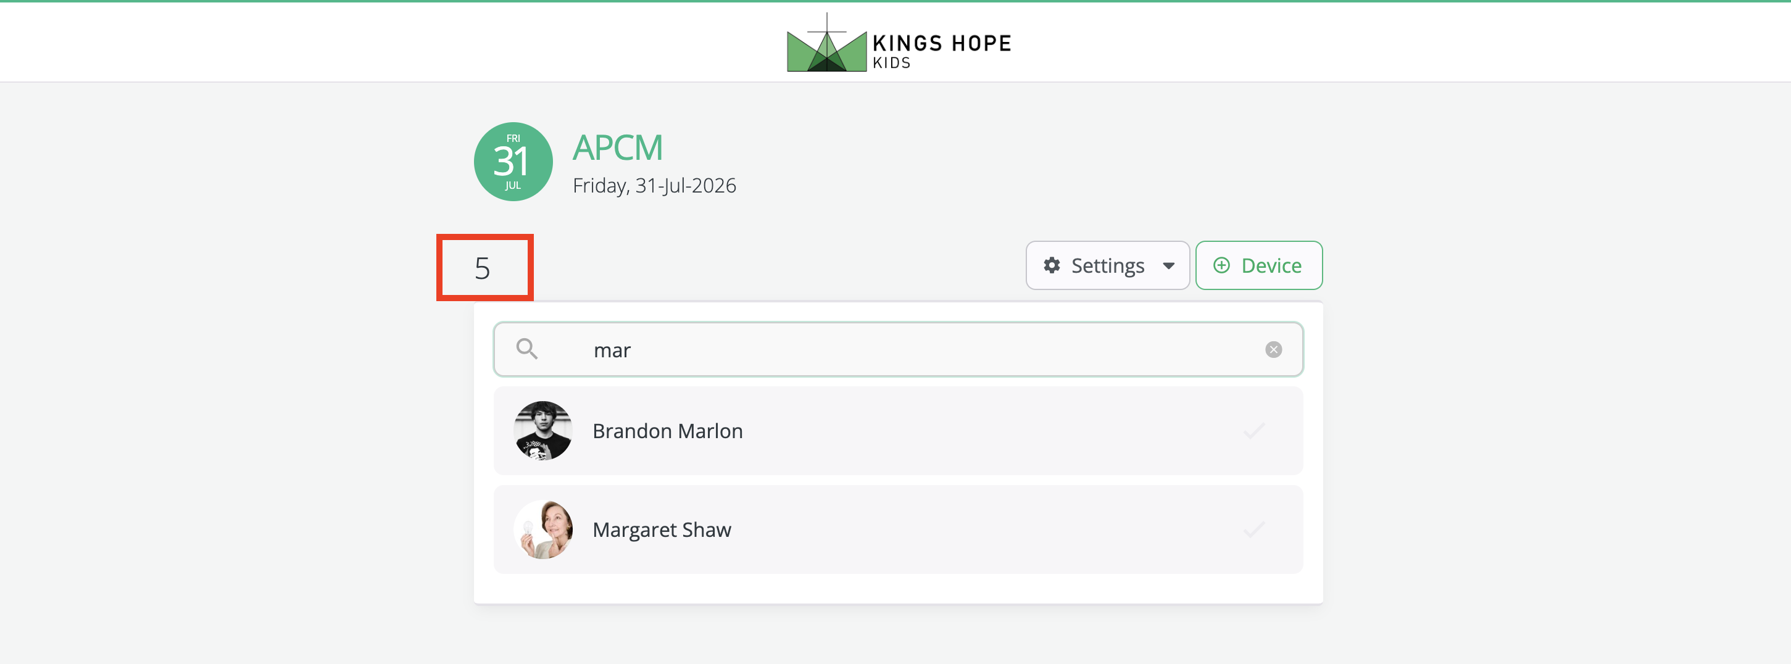Click the attendee count 5
Image resolution: width=1791 pixels, height=664 pixels.
tap(483, 268)
